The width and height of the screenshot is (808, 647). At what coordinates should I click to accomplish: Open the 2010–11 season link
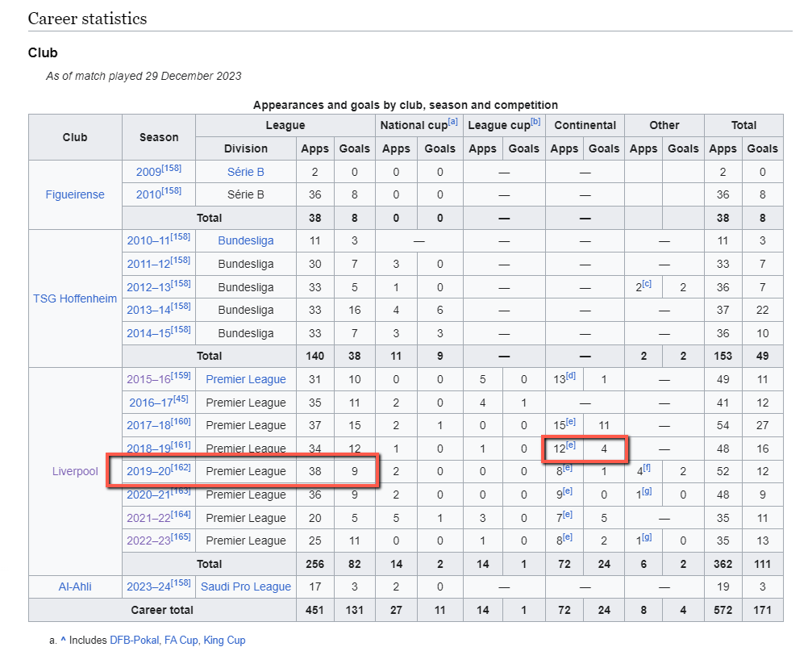click(148, 240)
